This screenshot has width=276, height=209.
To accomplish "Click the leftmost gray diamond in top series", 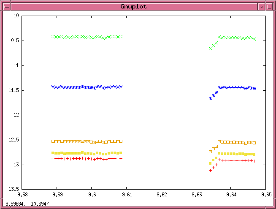I will (53, 37).
